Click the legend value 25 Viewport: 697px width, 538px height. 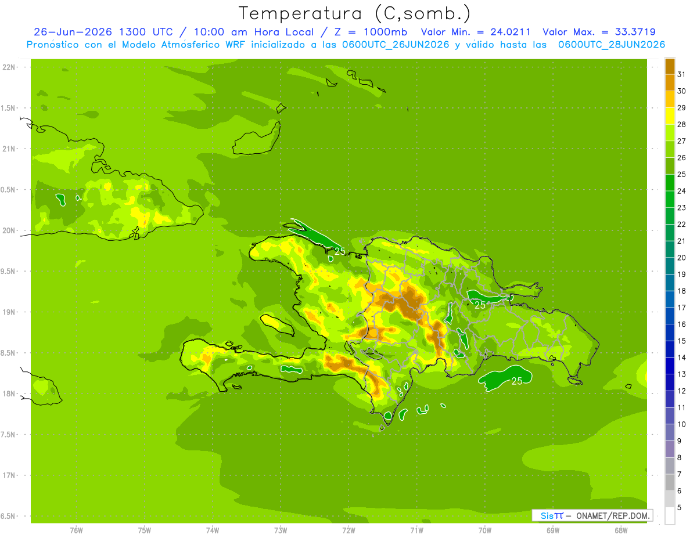pyautogui.click(x=681, y=174)
